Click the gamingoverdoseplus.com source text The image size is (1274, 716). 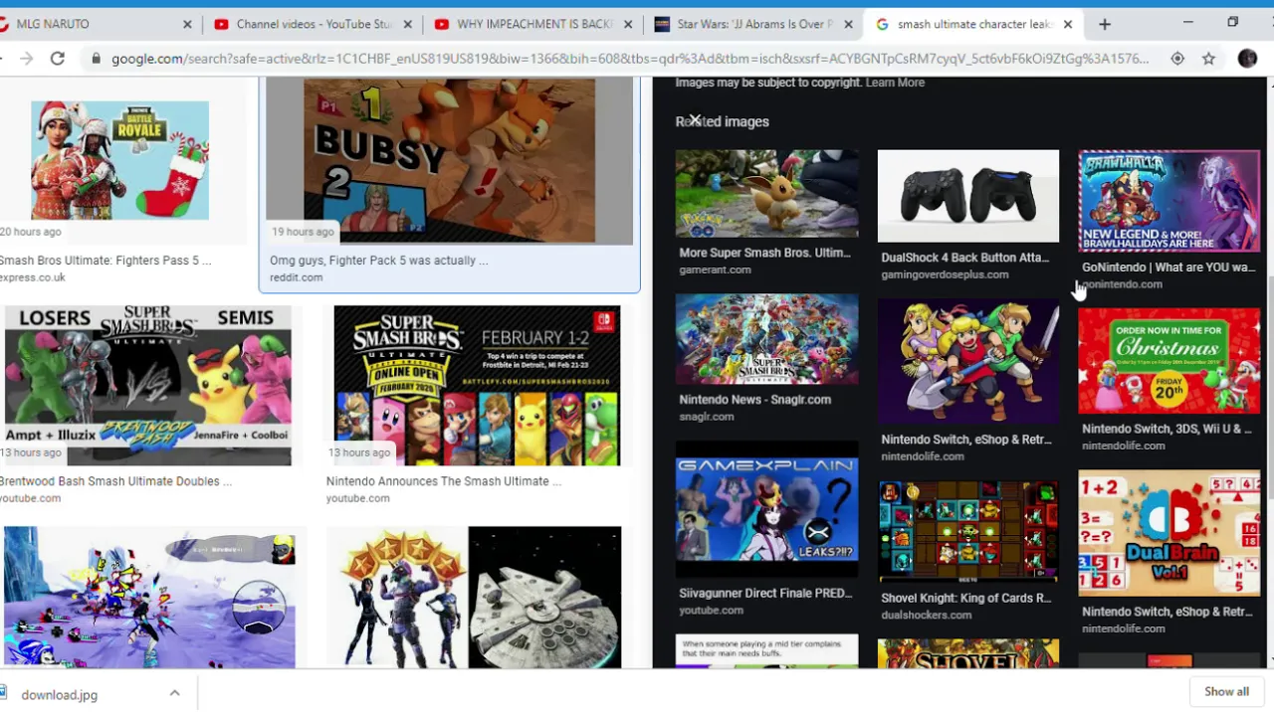(945, 274)
